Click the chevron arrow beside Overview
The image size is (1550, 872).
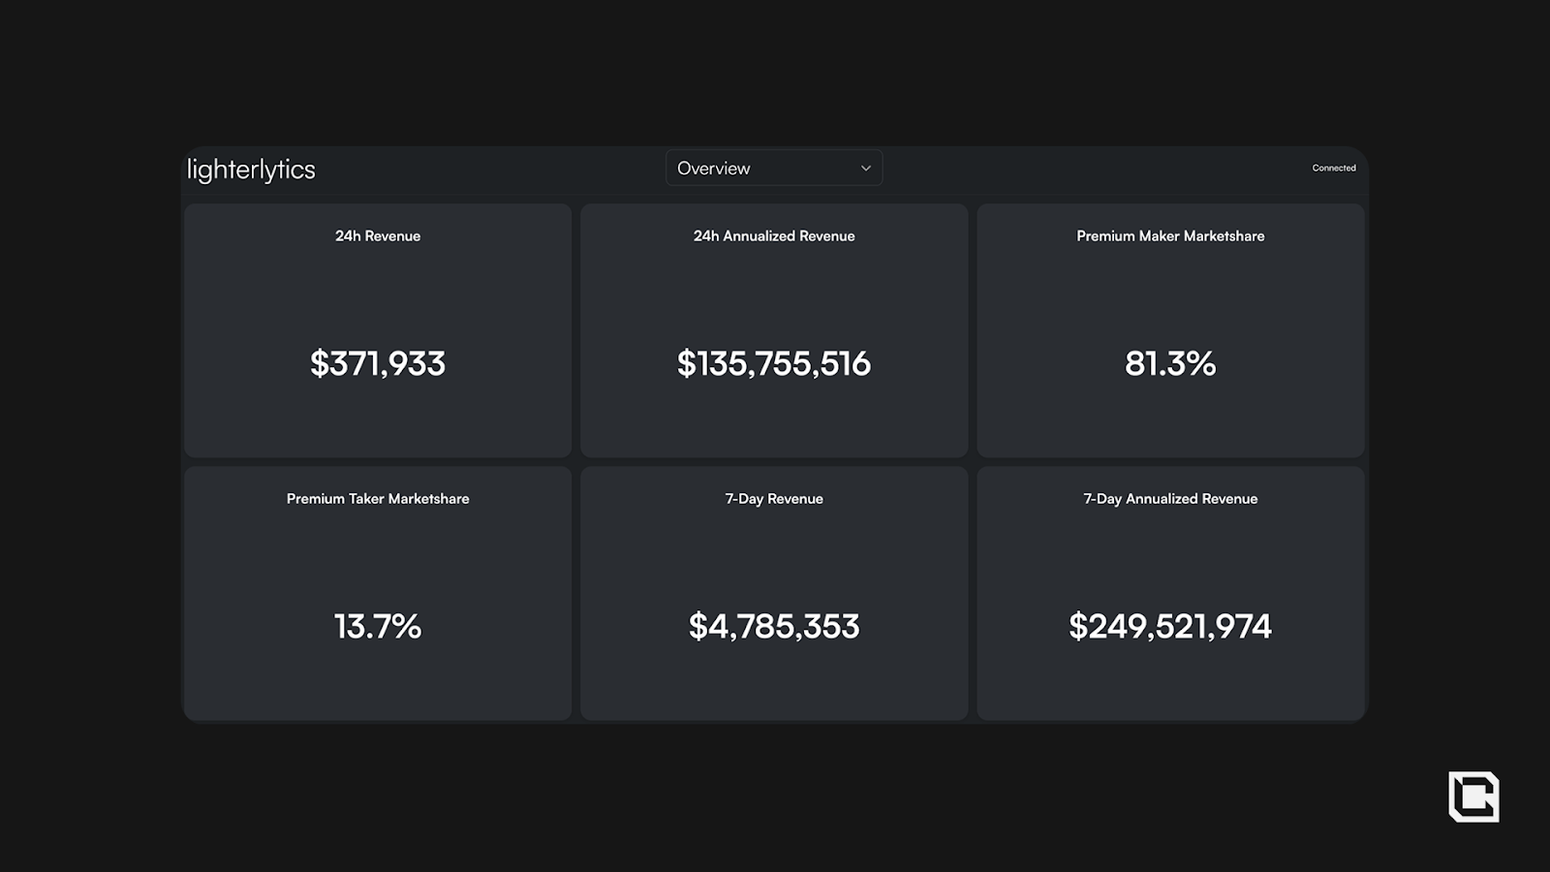(866, 169)
